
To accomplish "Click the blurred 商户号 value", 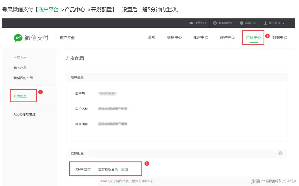I will [x=107, y=93].
